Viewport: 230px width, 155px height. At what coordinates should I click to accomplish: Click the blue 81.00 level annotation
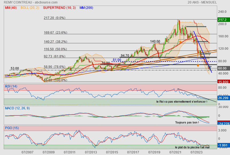click(117, 60)
